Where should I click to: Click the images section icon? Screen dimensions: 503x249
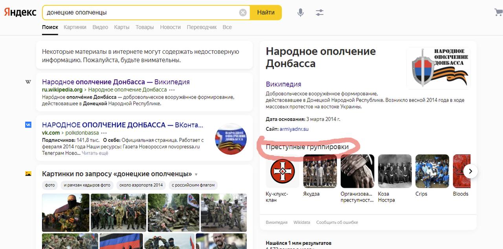(x=28, y=174)
